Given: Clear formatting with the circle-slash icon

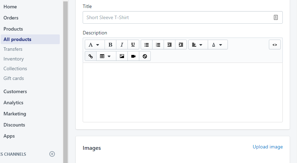Looking at the screenshot, I should pos(145,56).
